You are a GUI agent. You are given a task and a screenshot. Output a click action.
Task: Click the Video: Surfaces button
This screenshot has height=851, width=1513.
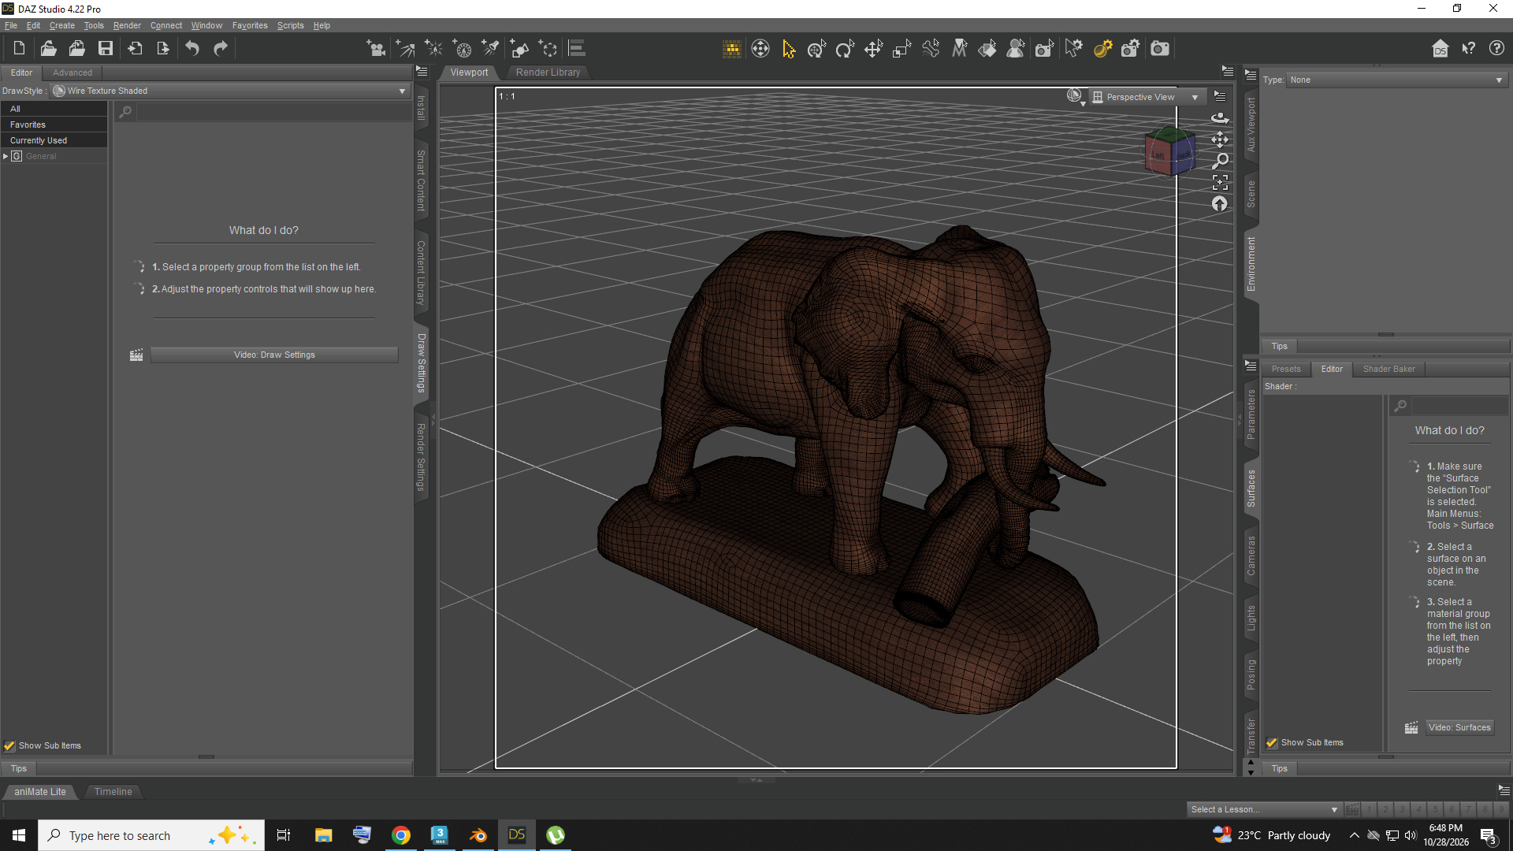[x=1459, y=727]
